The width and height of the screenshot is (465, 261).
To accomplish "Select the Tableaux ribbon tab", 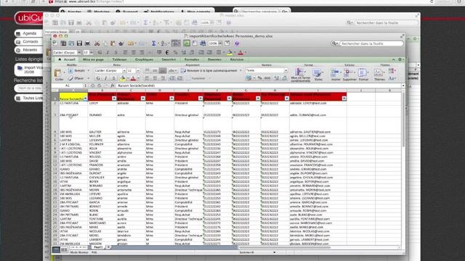I will (119, 59).
